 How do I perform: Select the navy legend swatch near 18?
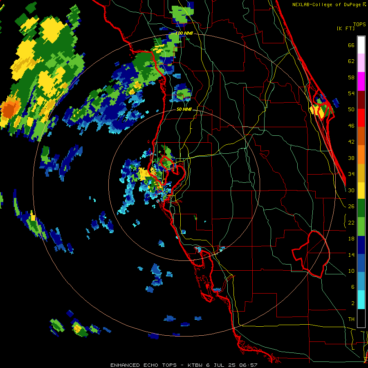361,245
